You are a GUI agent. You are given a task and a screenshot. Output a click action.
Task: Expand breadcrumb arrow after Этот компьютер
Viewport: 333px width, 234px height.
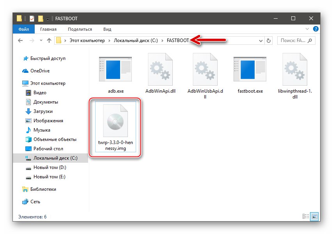coord(109,40)
